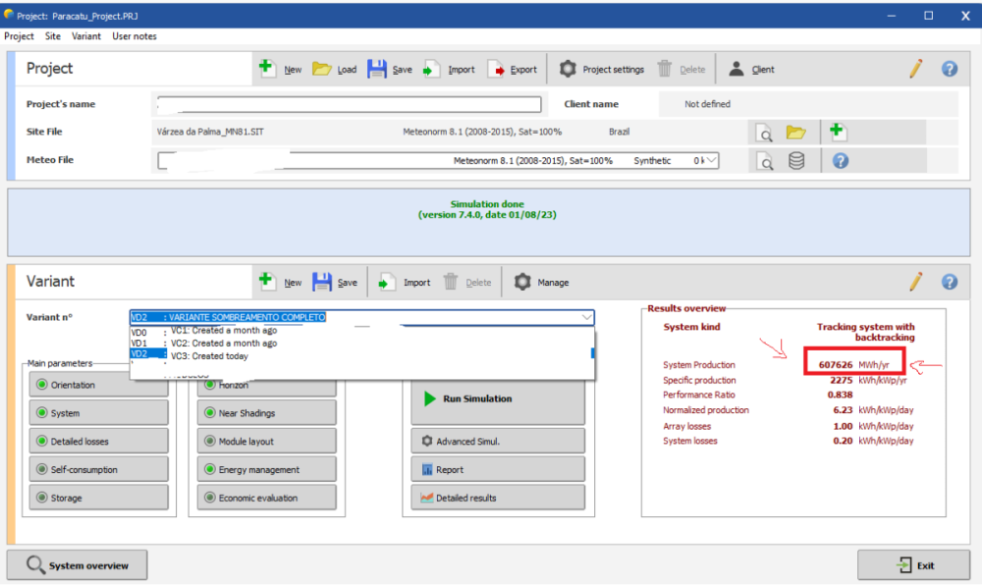Select VC3 Created today variant option

coord(209,356)
